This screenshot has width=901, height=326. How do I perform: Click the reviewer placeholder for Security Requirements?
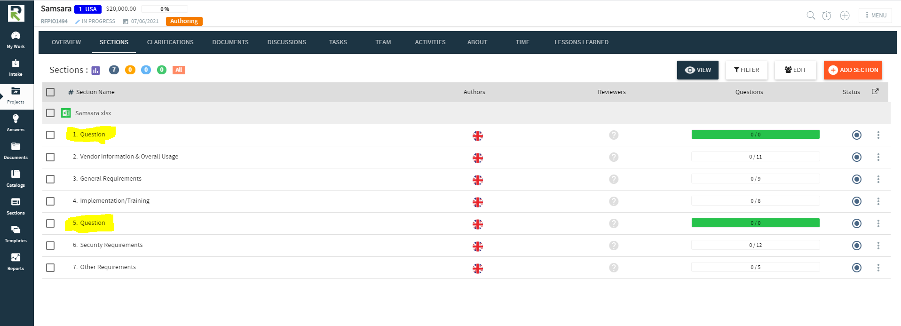(614, 246)
